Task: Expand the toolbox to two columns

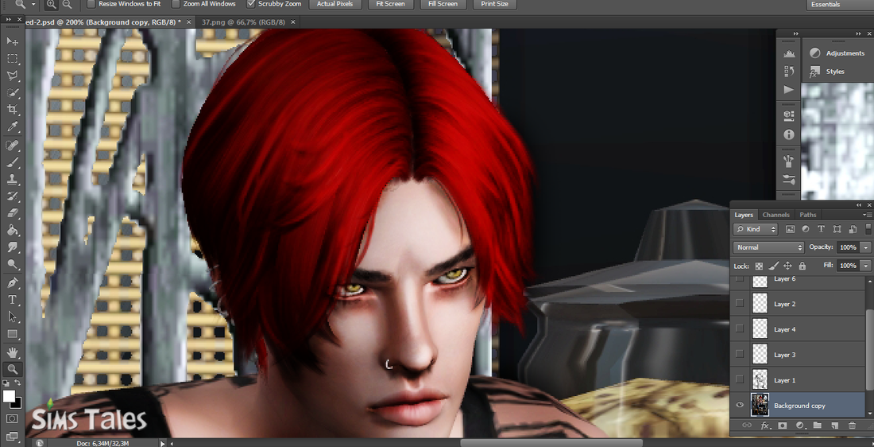Action: [x=9, y=20]
